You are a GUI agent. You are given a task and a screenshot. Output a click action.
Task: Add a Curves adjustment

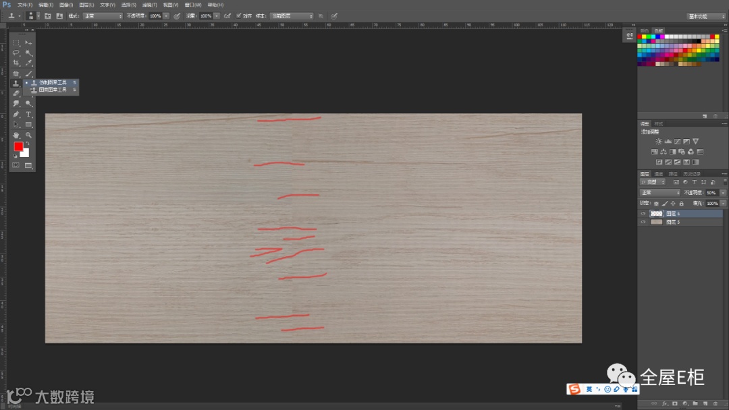tap(677, 142)
